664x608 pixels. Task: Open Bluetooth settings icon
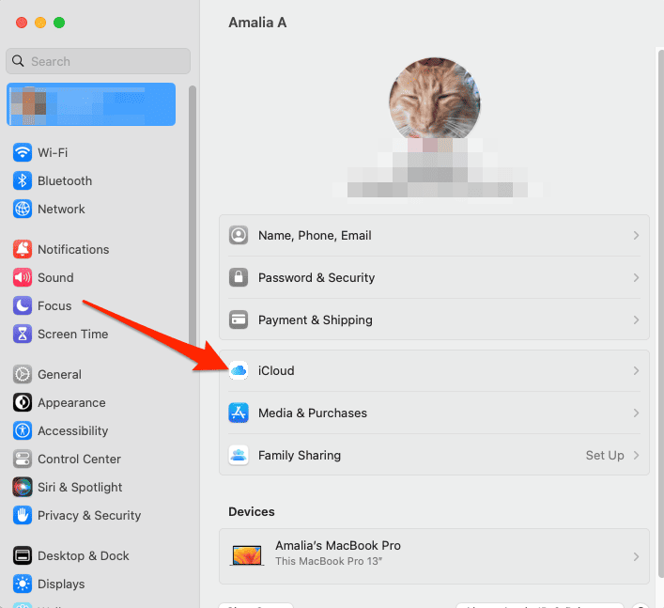(x=23, y=180)
